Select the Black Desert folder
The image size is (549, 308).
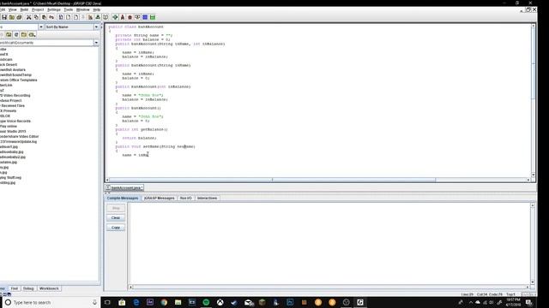9,65
